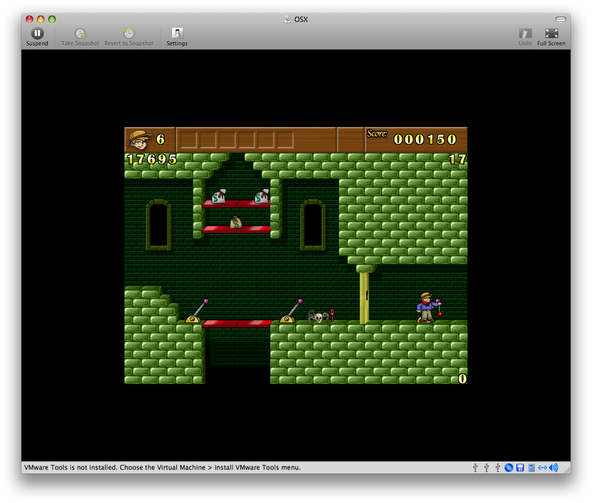592x503 pixels.
Task: Click the OSX document icon in title bar
Action: coord(287,19)
